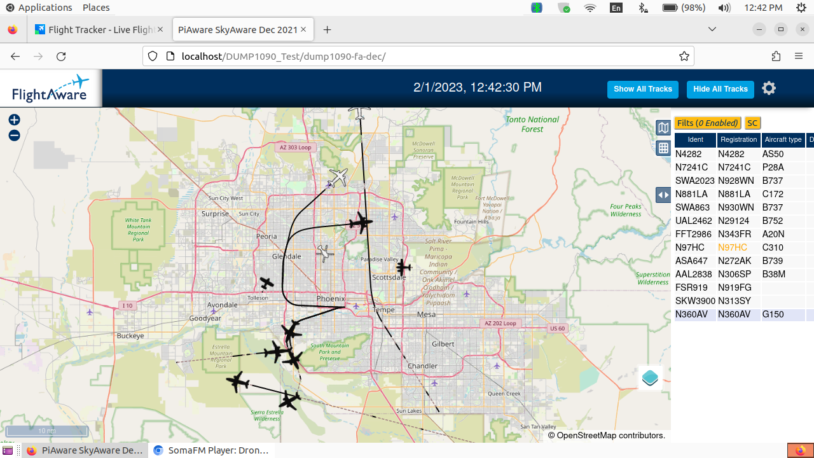Switch the En keyboard input source
This screenshot has height=458, width=814.
(616, 8)
